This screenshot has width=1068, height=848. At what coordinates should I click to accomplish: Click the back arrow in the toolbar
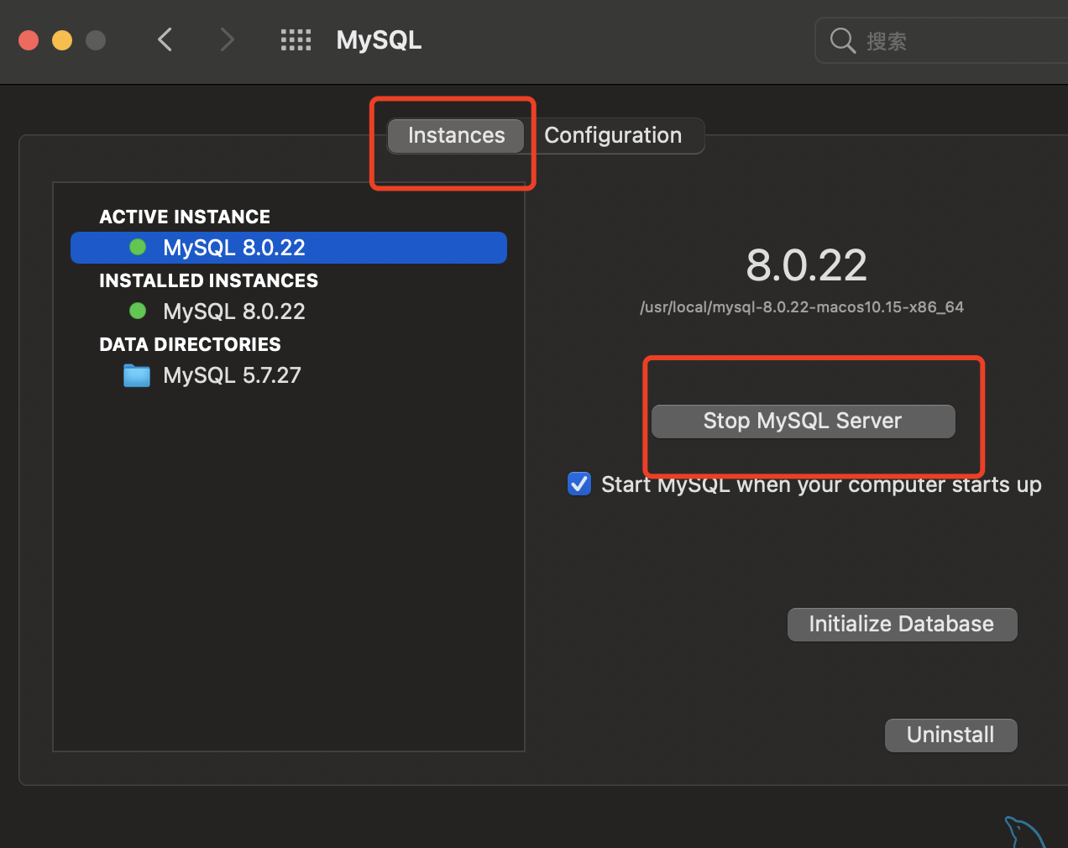pyautogui.click(x=165, y=39)
